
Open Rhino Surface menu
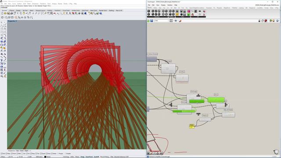(19, 4)
